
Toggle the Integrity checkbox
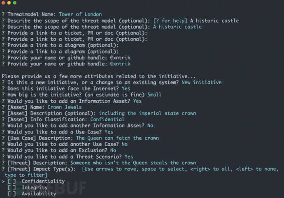click(x=12, y=187)
